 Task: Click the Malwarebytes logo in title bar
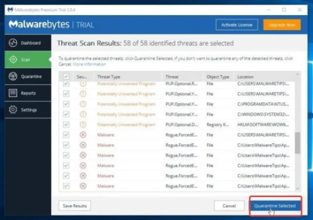[x=10, y=10]
